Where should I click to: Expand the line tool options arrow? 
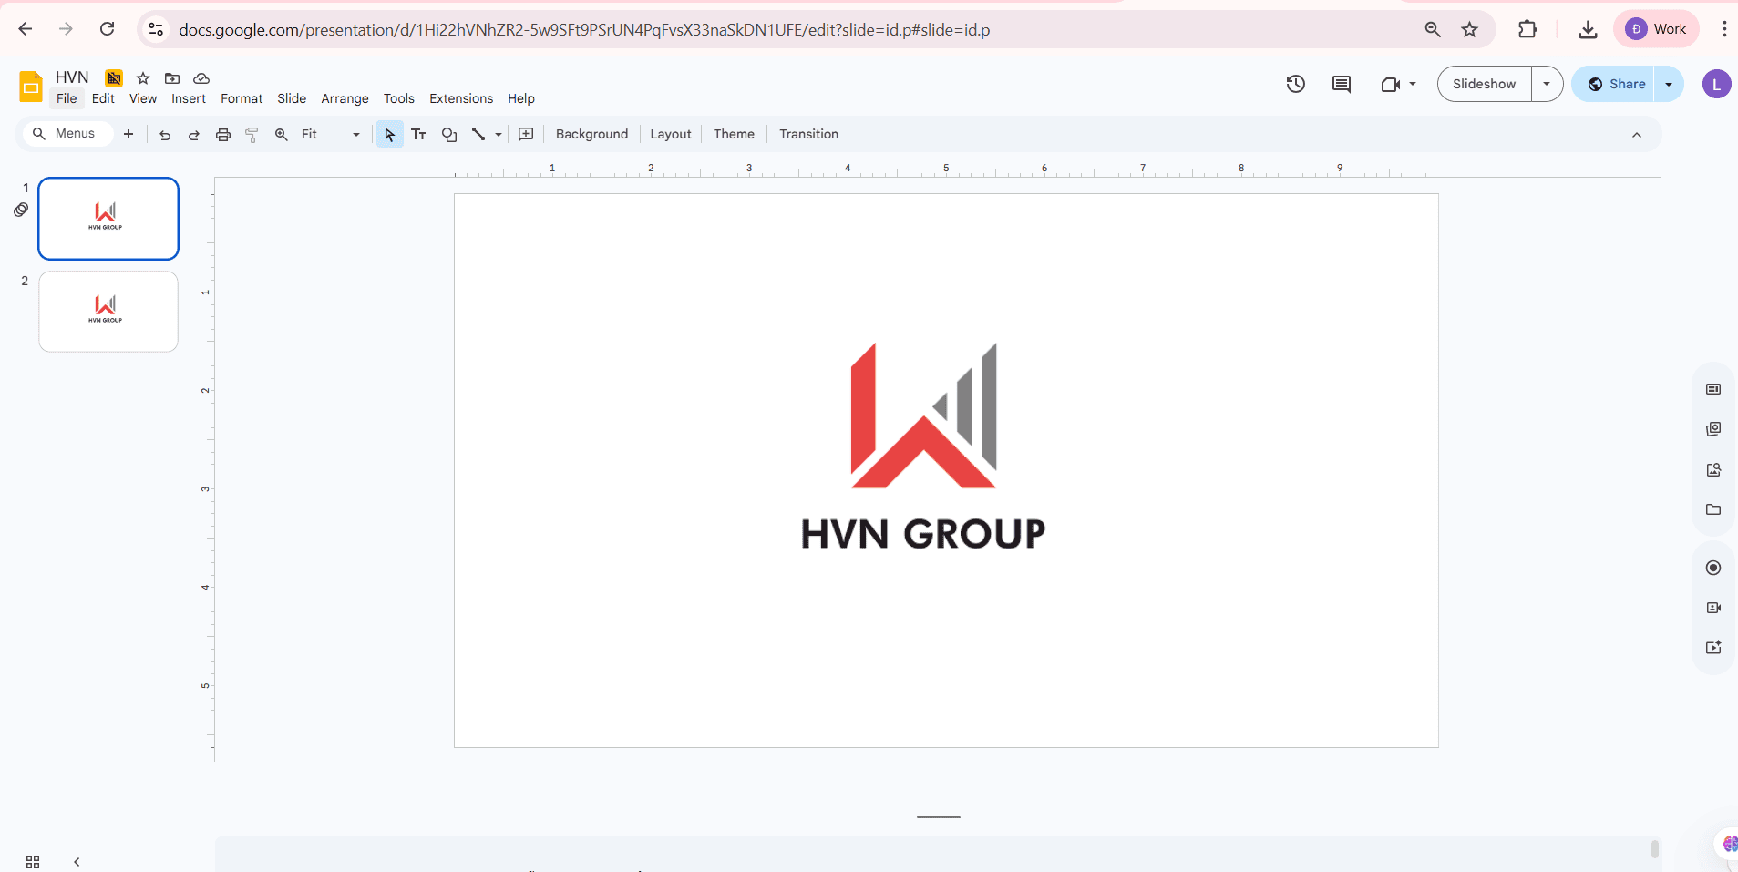(497, 134)
